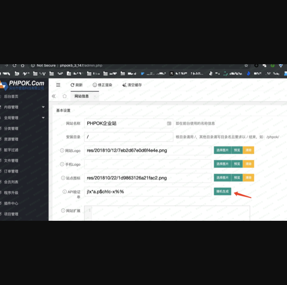Expand the 内容管理 sidebar menu arrow
This screenshot has width=287, height=285.
click(43, 107)
